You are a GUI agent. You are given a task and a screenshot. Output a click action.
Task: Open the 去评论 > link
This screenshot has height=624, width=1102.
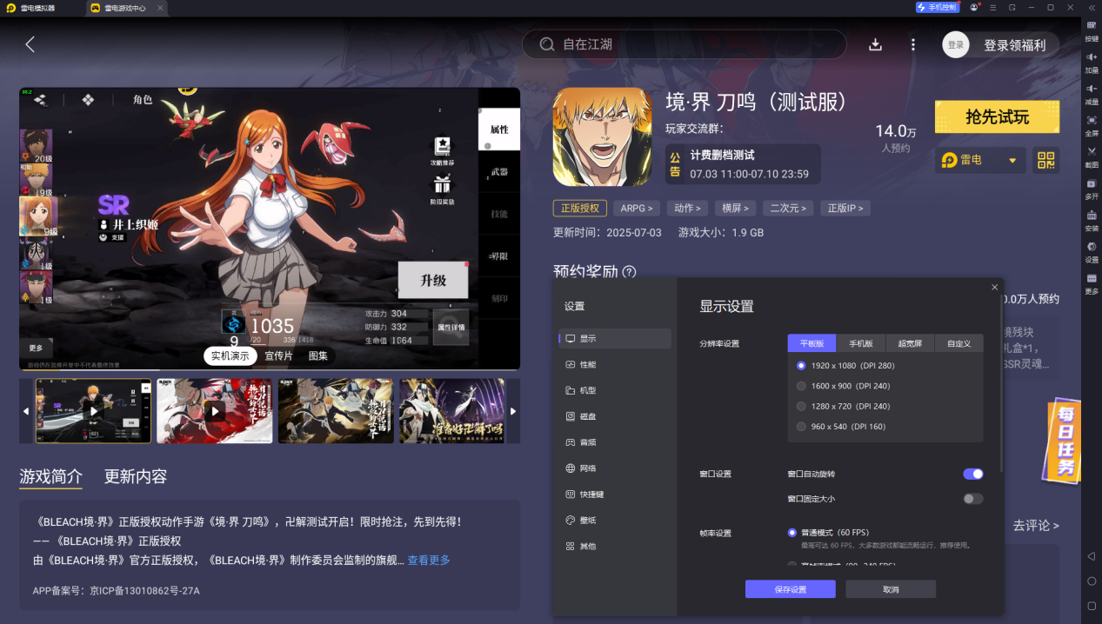(x=1036, y=526)
